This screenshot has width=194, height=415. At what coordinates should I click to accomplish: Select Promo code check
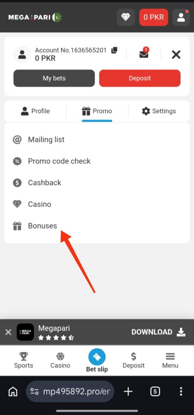97,161
